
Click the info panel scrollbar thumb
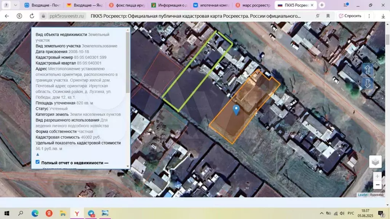pyautogui.click(x=128, y=62)
